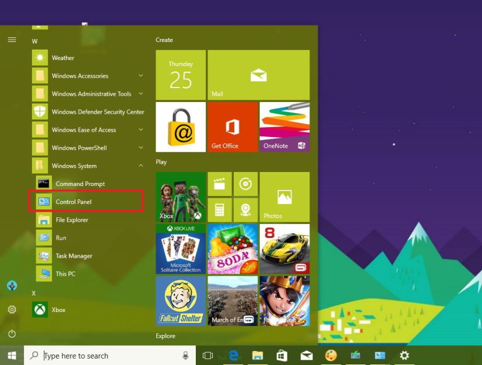Viewport: 482px width, 365px height.
Task: Open the Candy Crush Soda tile
Action: tap(233, 249)
